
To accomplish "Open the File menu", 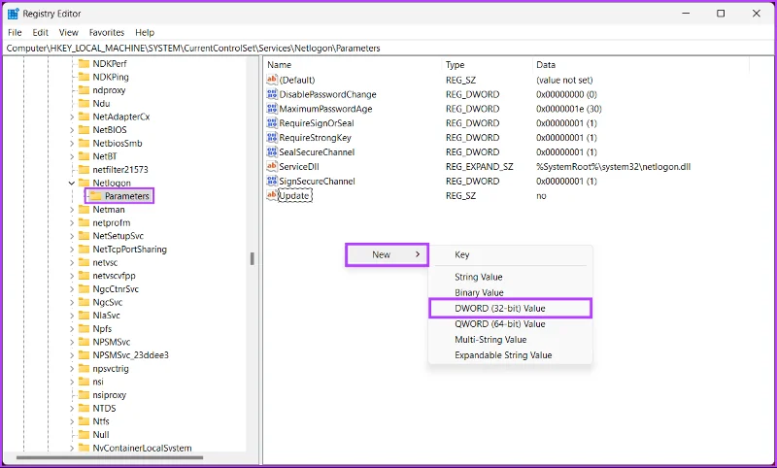I will pyautogui.click(x=15, y=32).
